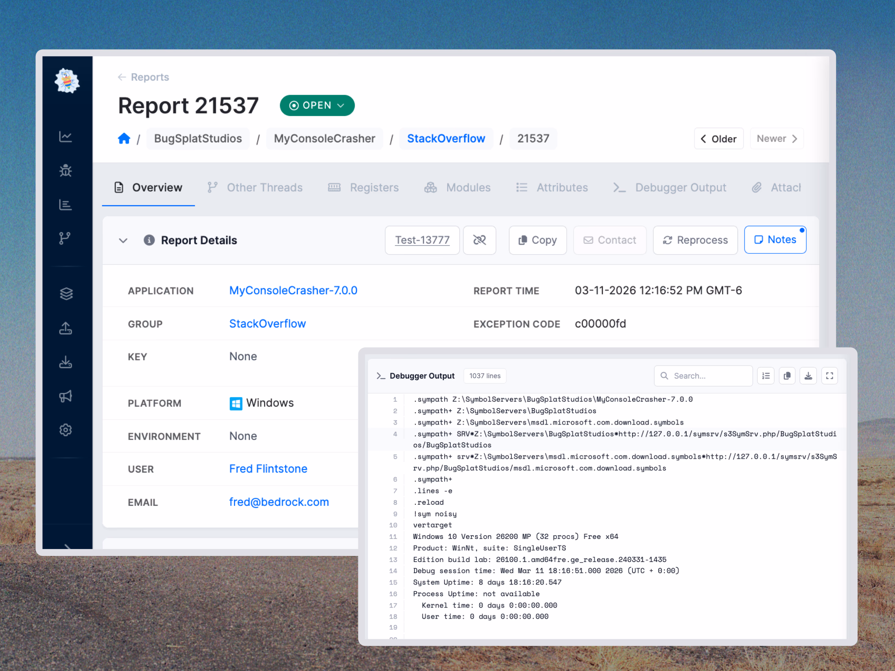Image resolution: width=895 pixels, height=671 pixels.
Task: Expand the sidebar with the bottom chevron
Action: point(68,546)
